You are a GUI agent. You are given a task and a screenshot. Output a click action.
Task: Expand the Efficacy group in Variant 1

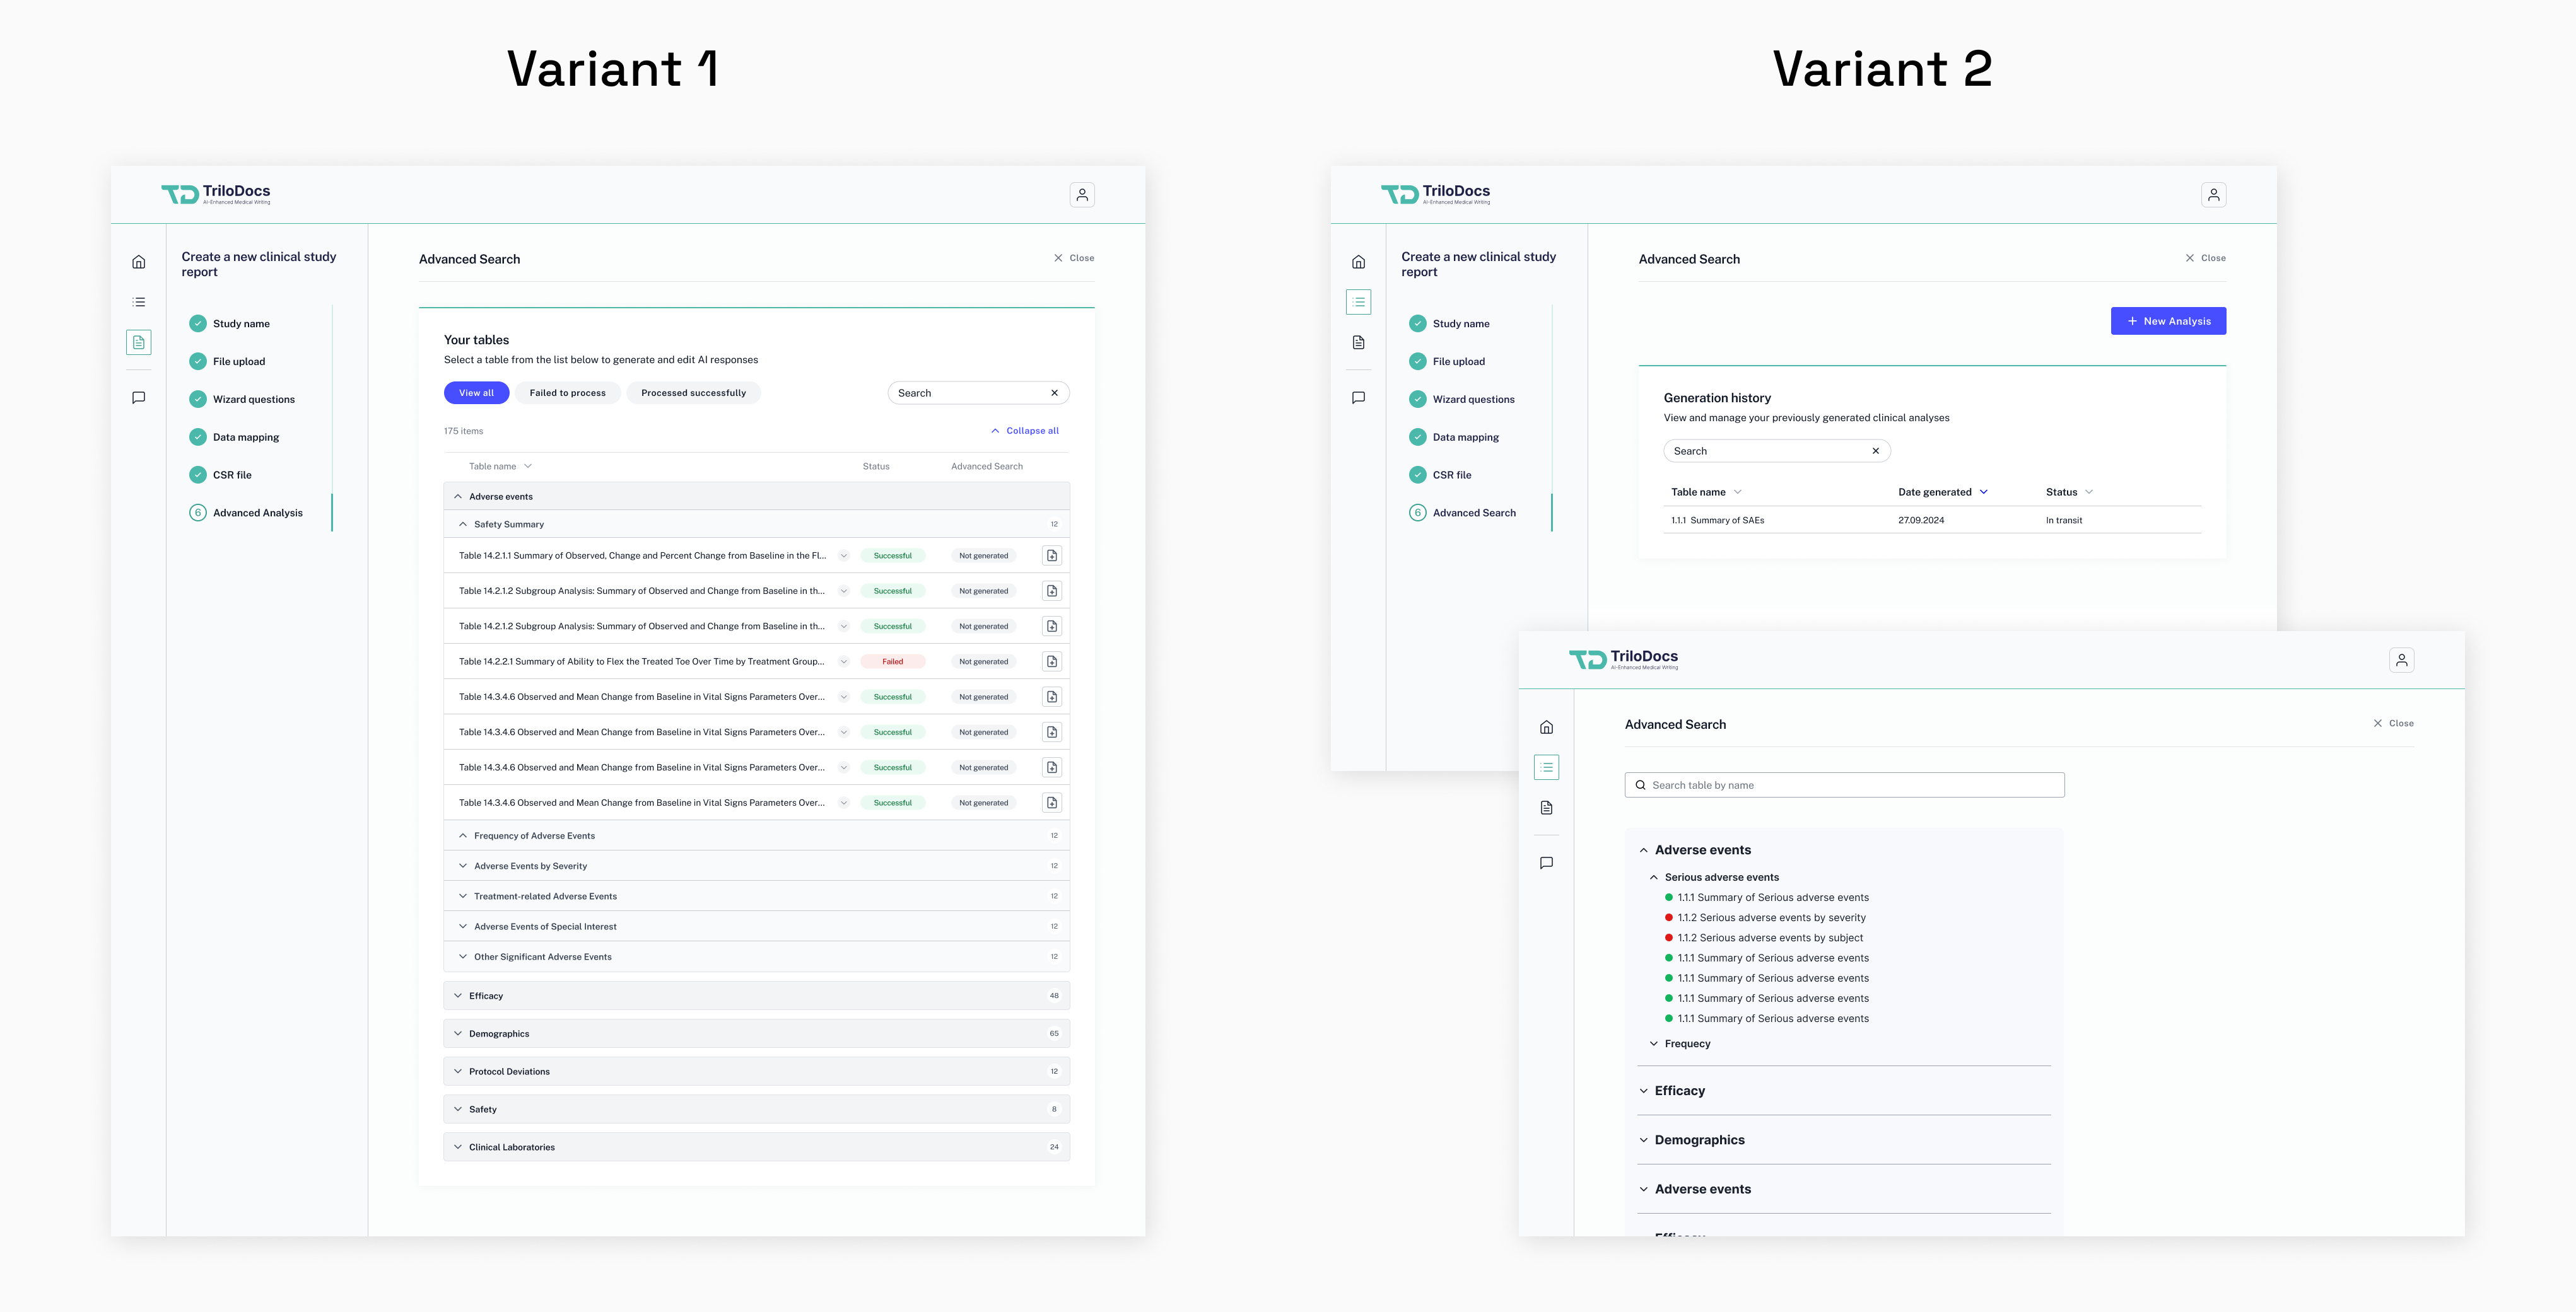pyautogui.click(x=486, y=996)
